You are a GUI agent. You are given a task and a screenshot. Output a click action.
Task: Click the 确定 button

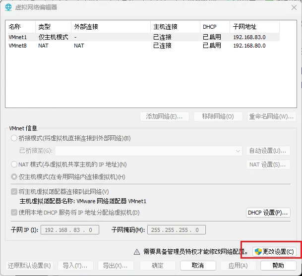[158, 266]
